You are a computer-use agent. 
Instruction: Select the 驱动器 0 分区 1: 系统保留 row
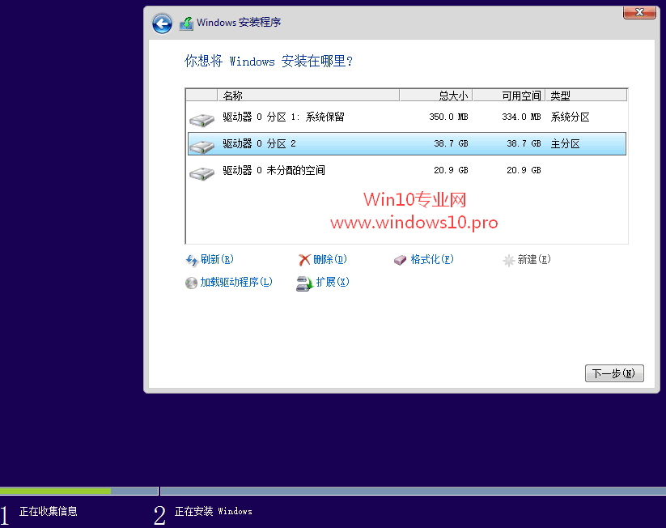[x=364, y=117]
